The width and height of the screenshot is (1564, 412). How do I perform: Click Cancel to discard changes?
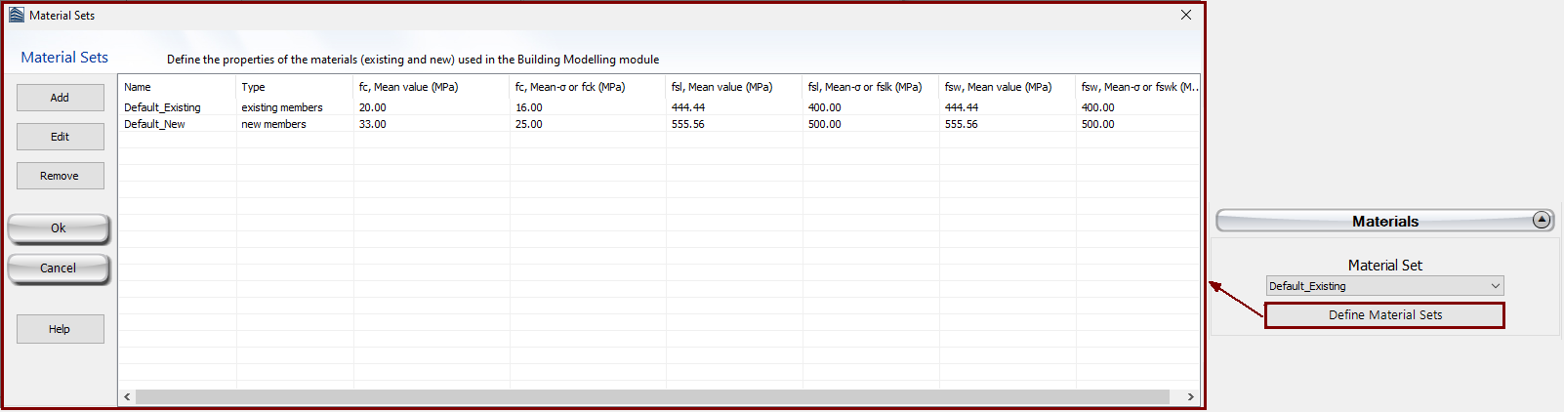click(x=59, y=268)
